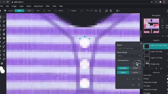
Task: Open the Help menu
Action: click(x=61, y=6)
